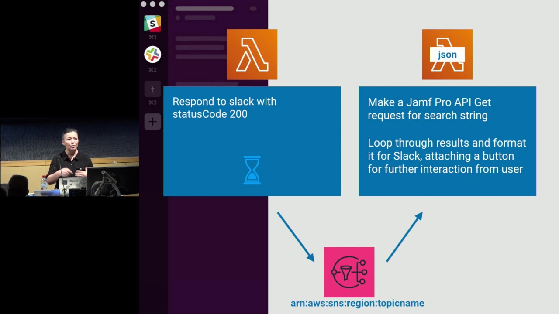
Task: Click the speaker video thumbnail
Action: [69, 157]
